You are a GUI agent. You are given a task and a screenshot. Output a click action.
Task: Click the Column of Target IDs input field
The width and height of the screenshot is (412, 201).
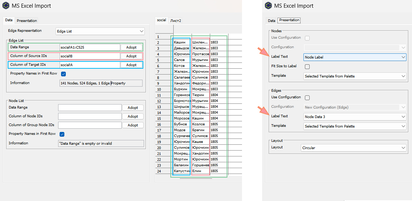tap(90, 65)
